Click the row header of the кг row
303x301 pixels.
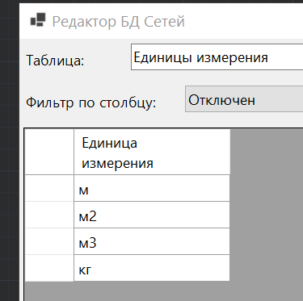(49, 268)
